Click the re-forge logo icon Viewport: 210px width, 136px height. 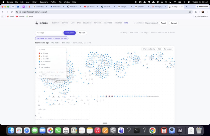click(x=37, y=23)
